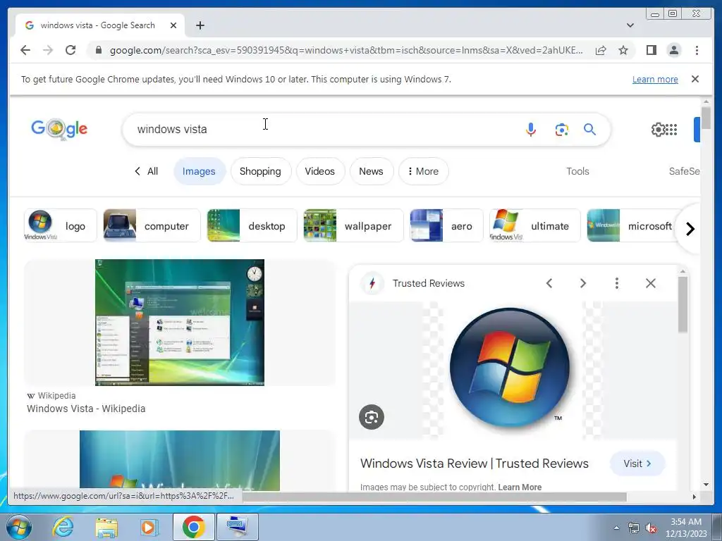
Task: Share this page from the address bar
Action: (x=601, y=50)
